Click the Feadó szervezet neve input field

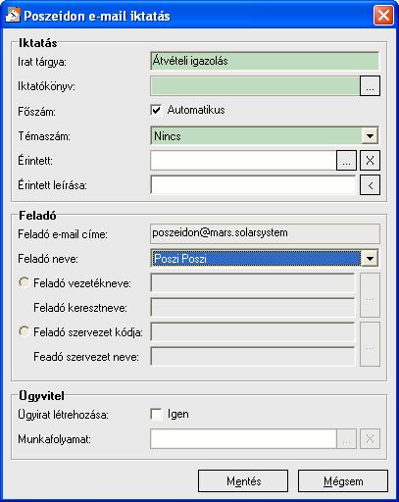click(253, 357)
